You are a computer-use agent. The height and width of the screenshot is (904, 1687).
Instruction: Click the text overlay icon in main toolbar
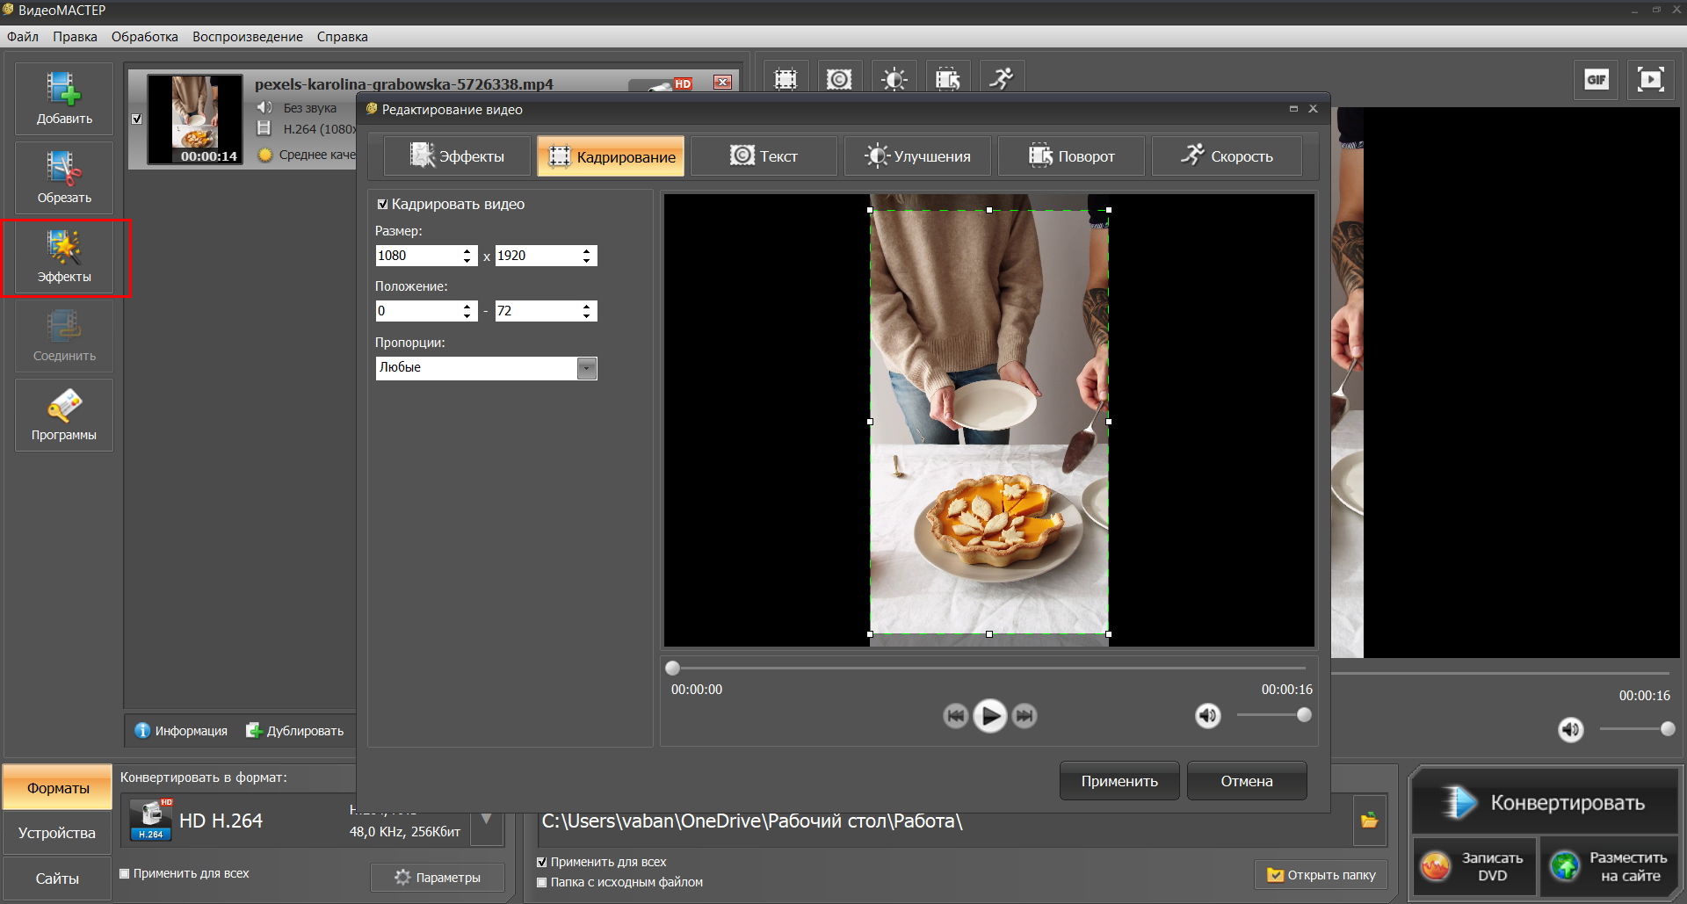click(839, 79)
